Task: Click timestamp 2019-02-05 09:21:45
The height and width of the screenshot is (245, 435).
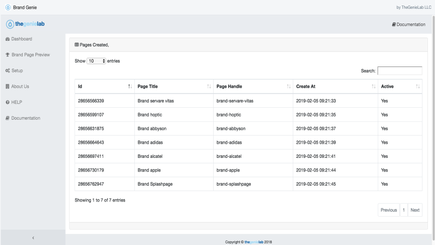Action: 316,184
